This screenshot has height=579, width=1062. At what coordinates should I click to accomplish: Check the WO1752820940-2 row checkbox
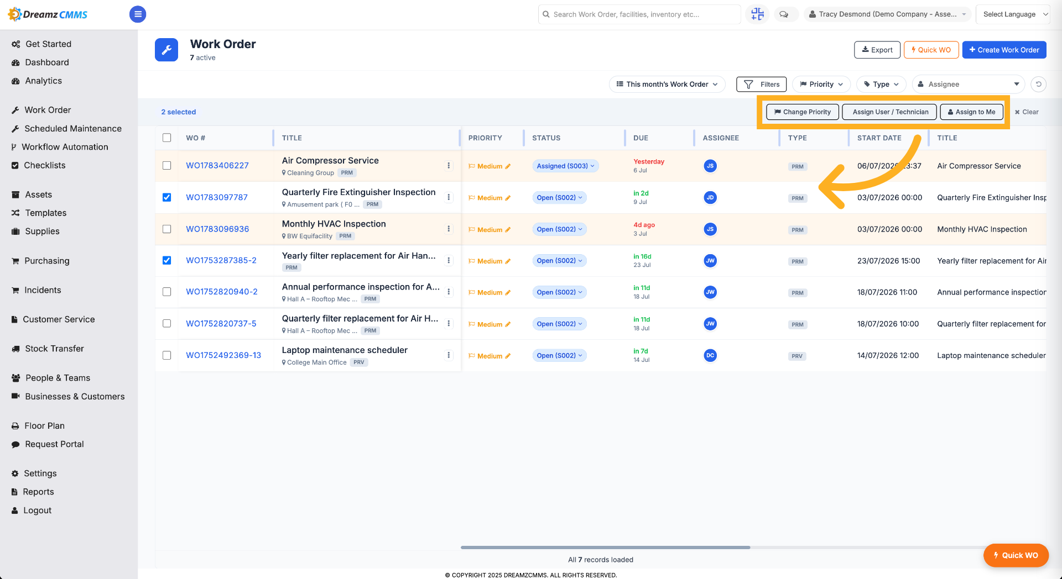click(x=167, y=292)
